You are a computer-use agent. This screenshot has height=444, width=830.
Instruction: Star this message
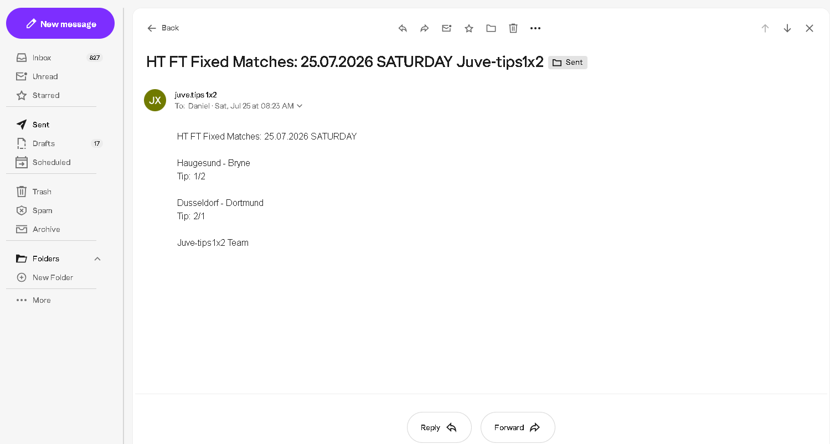[469, 28]
